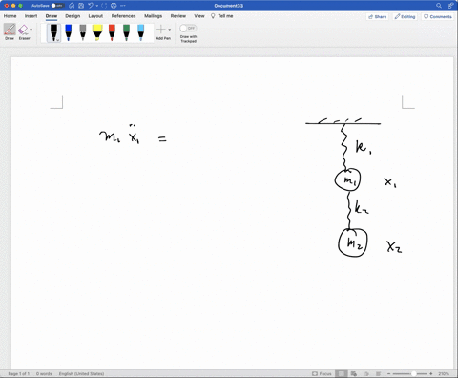Click the share/collaboration icon in the top right corner
This screenshot has height=378, width=458.
[x=450, y=6]
